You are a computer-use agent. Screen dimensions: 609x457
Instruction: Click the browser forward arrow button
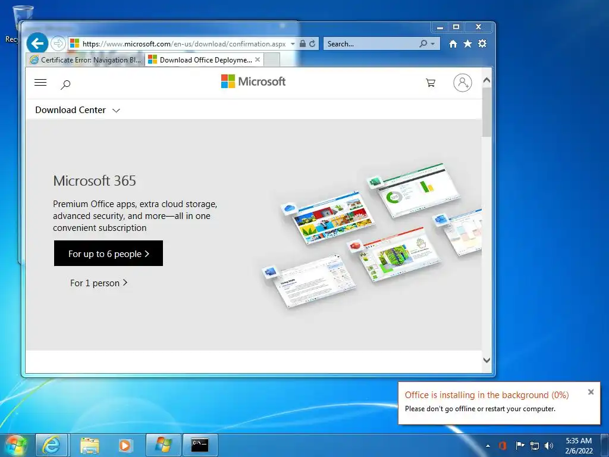(58, 43)
